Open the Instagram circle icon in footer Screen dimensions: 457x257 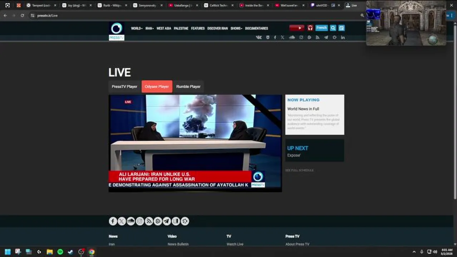[140, 221]
